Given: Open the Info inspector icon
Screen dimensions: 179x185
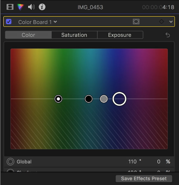Looking at the screenshot, I should click(x=42, y=7).
